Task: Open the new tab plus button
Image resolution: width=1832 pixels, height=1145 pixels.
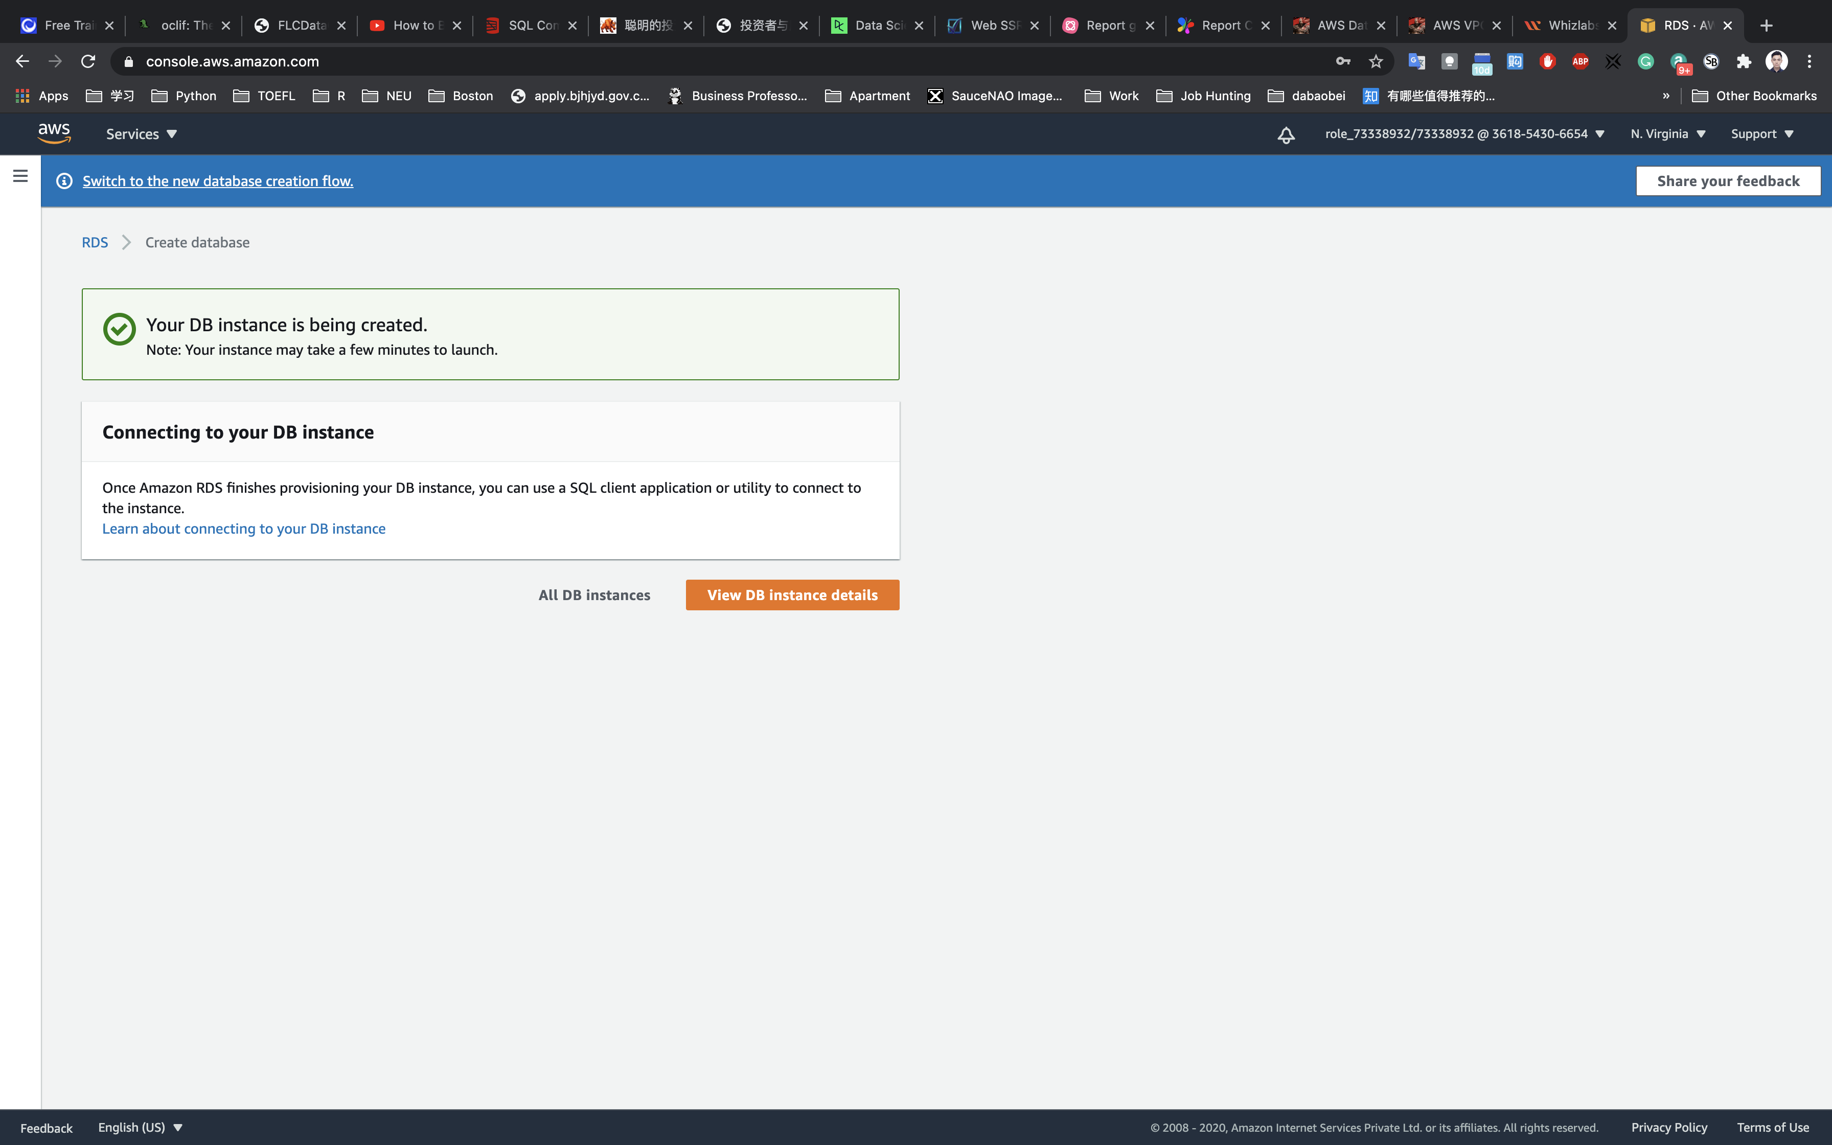Action: tap(1766, 26)
